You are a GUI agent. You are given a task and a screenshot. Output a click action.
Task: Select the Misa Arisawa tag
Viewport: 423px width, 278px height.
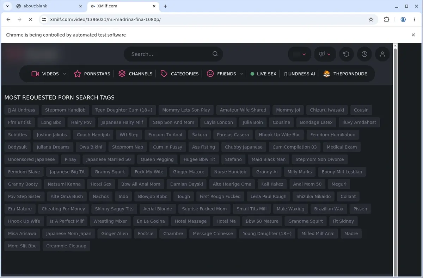click(x=22, y=234)
